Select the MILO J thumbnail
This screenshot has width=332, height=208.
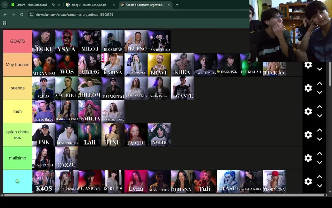90,41
